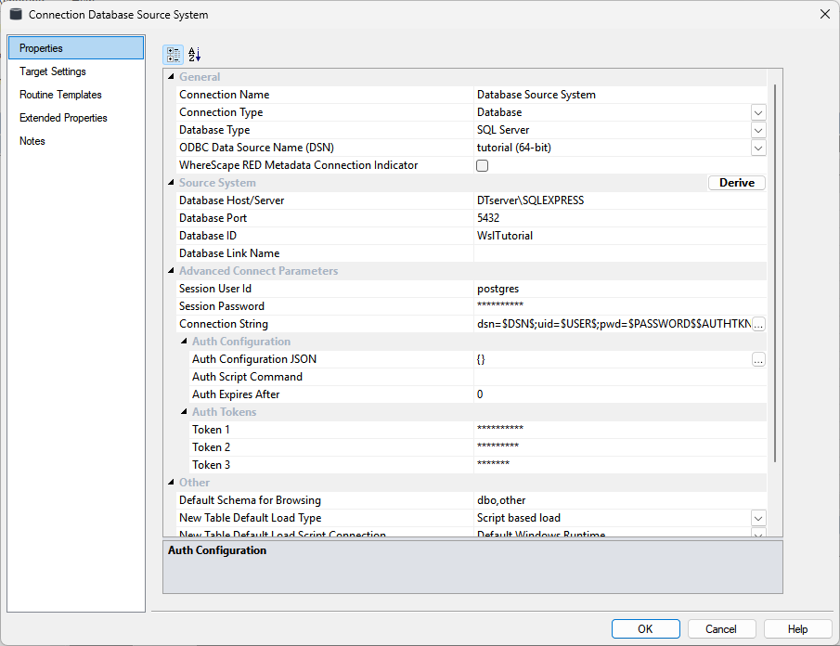
Task: Open Auth Configuration JSON ellipsis editor
Action: 758,359
